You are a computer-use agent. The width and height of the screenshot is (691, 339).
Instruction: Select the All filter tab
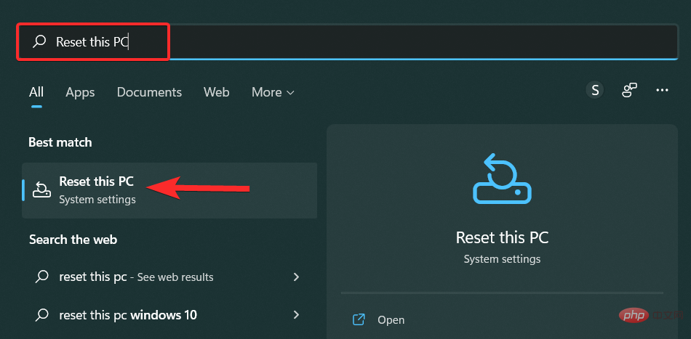coord(36,92)
